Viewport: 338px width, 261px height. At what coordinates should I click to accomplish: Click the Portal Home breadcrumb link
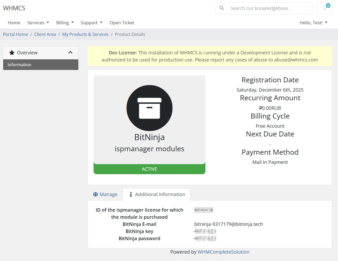[x=16, y=34]
